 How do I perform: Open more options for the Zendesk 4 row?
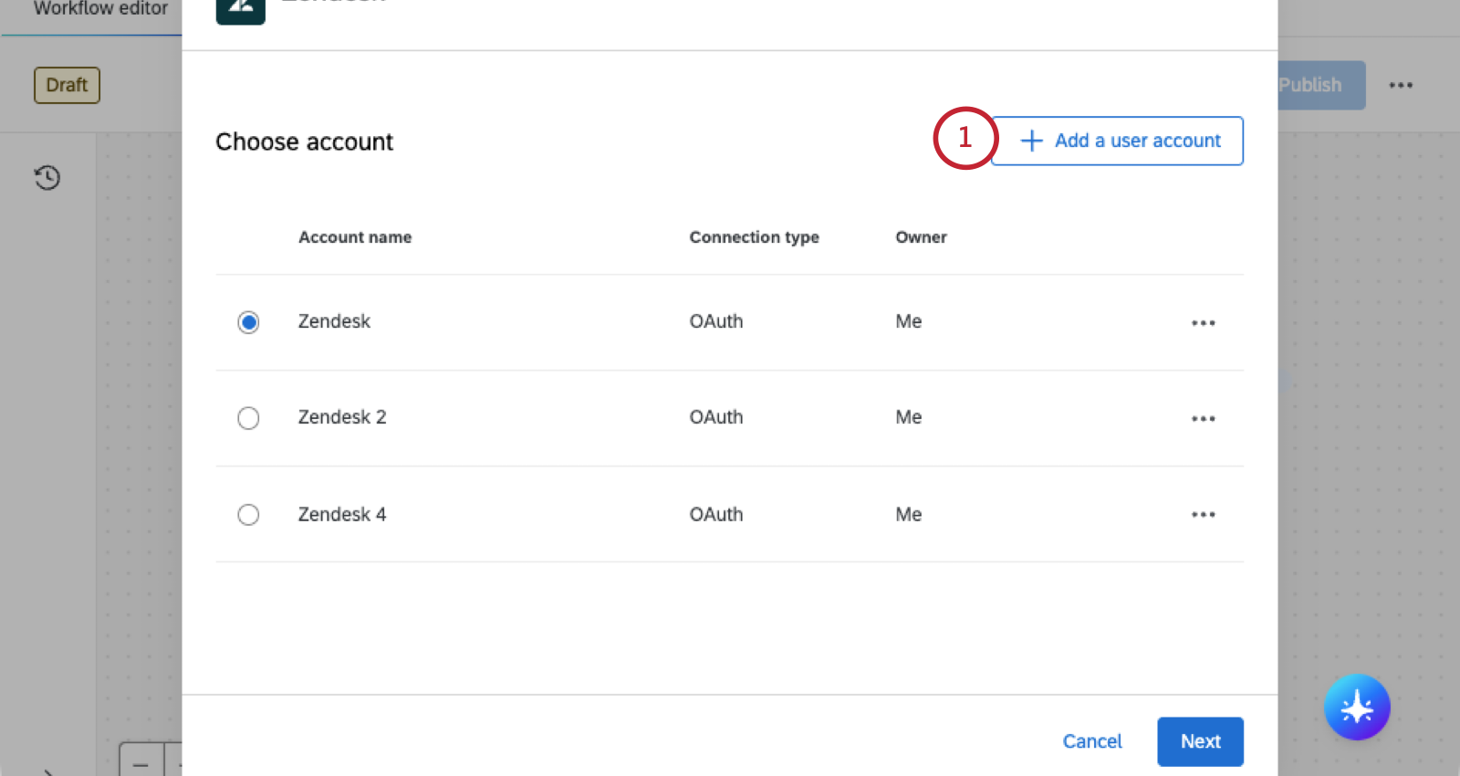1203,514
